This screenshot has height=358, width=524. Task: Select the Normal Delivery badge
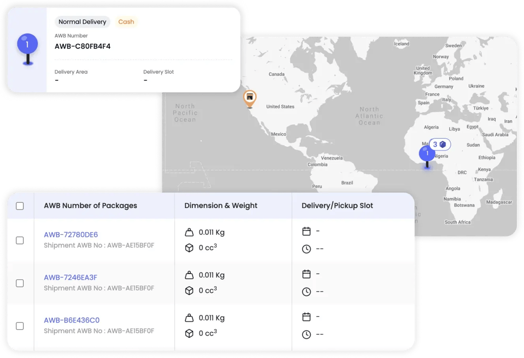[82, 21]
